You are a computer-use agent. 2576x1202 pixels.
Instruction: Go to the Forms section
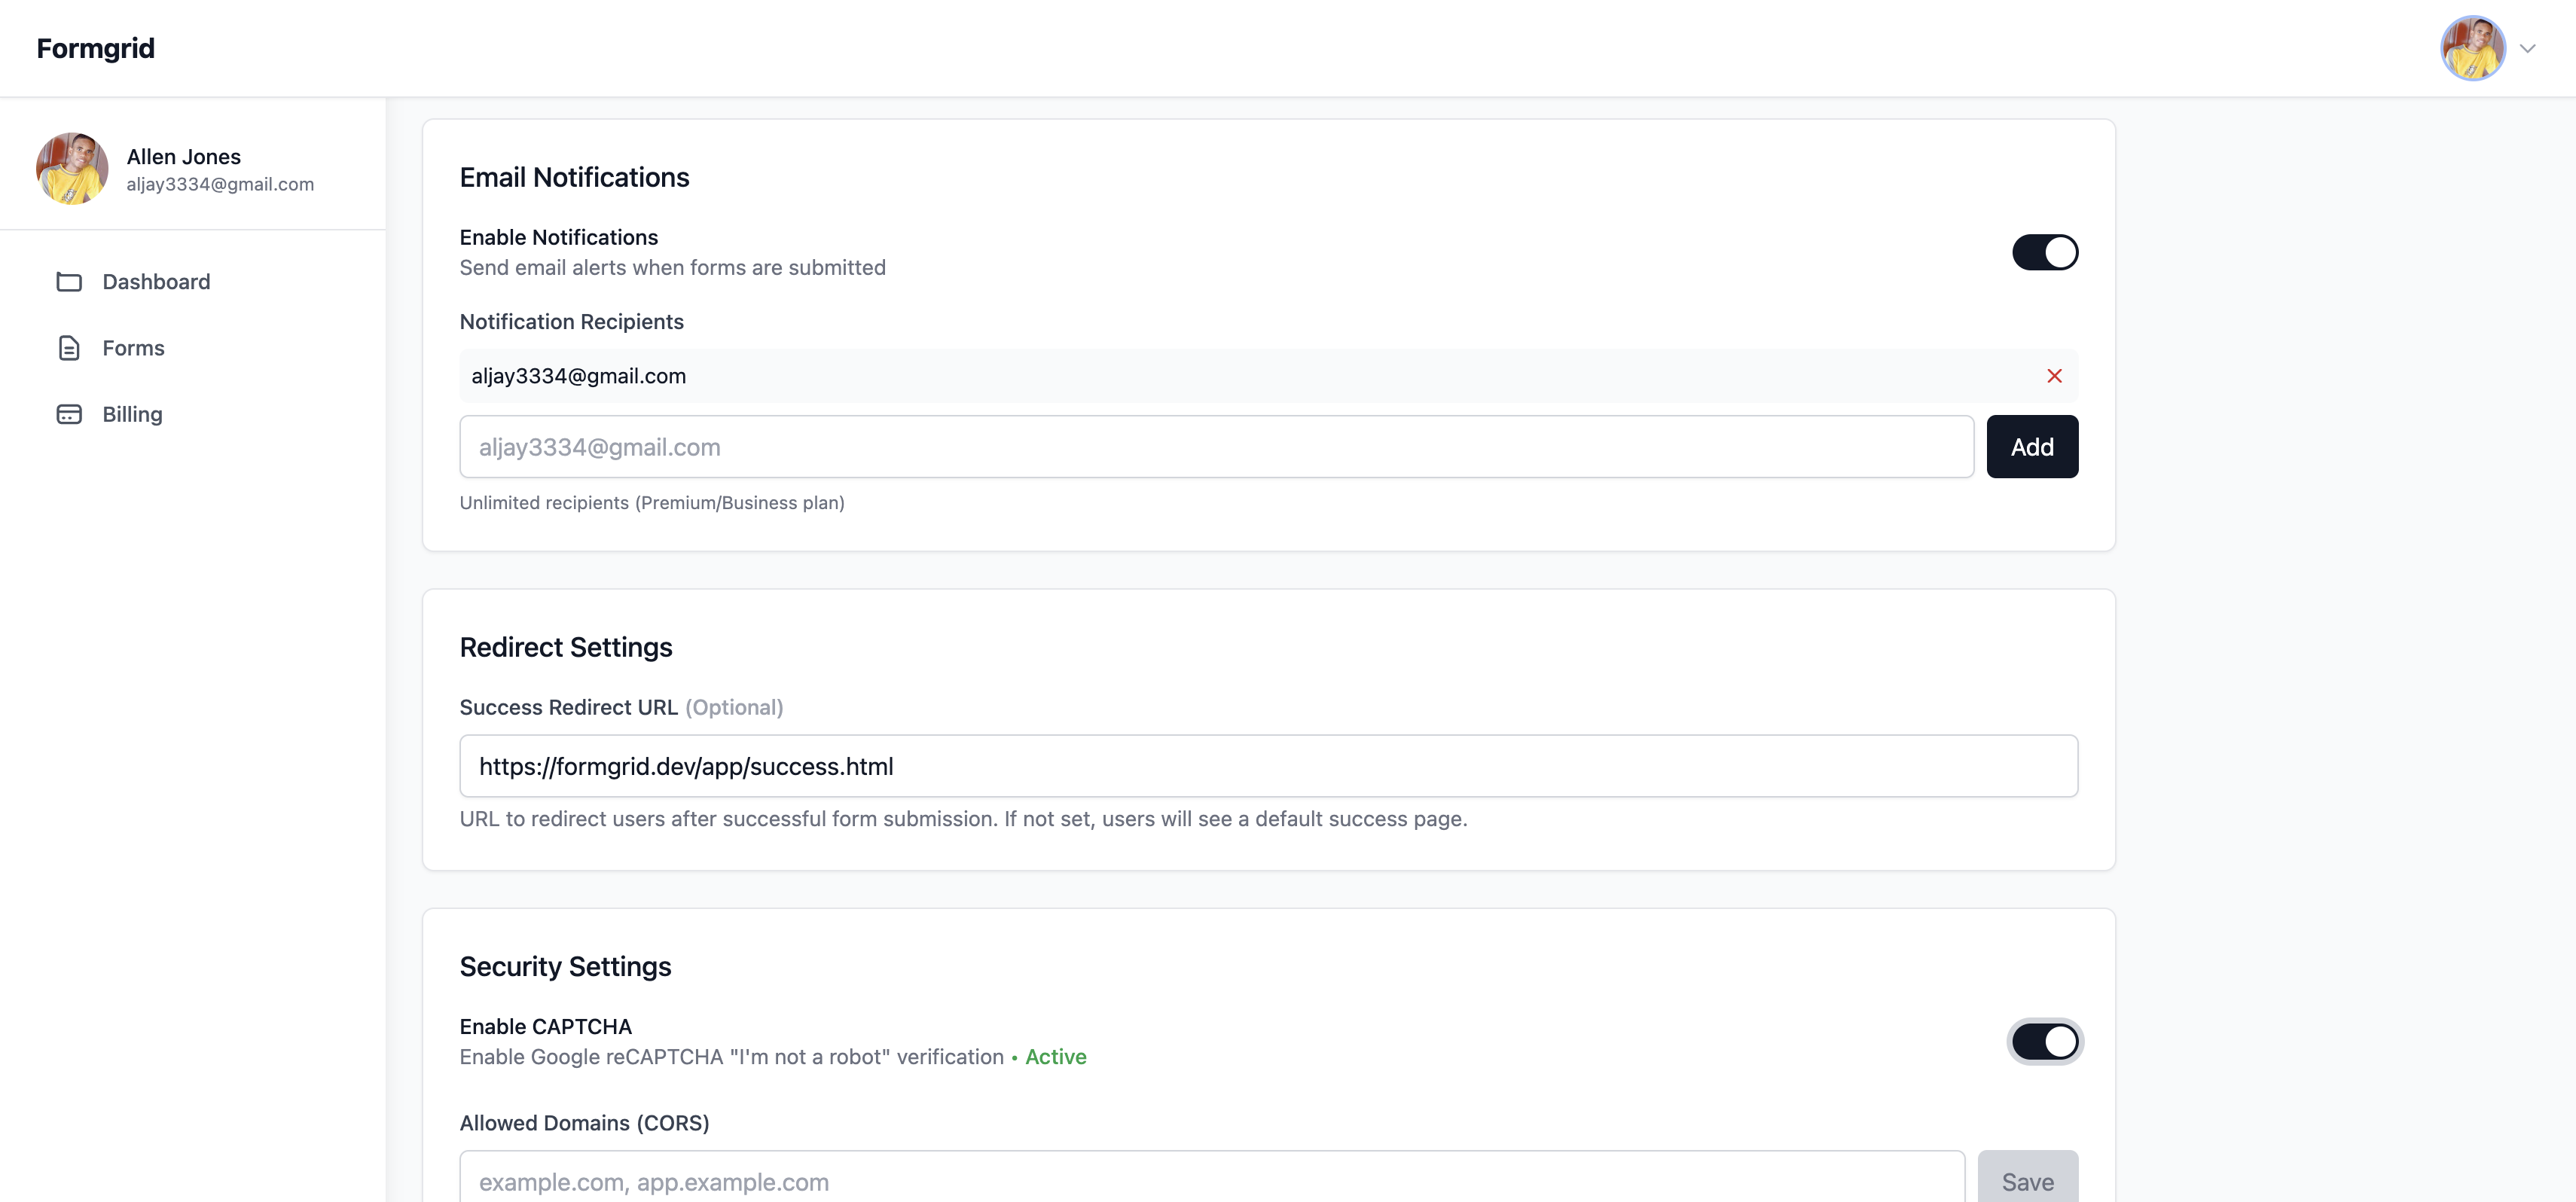coord(133,348)
